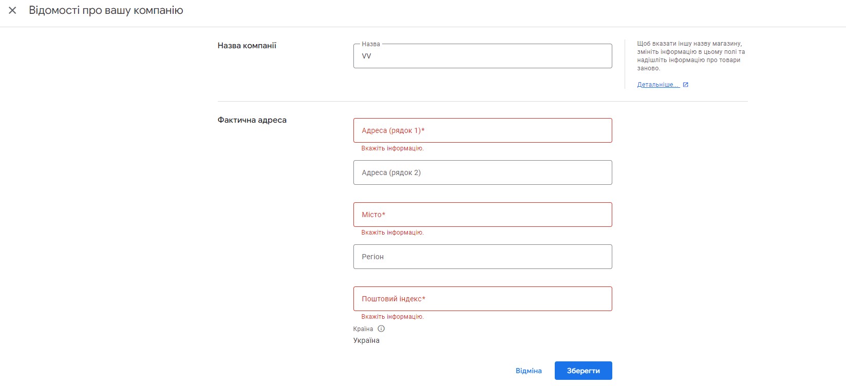The height and width of the screenshot is (386, 846).
Task: Click the Назва компанії section label
Action: tap(247, 46)
